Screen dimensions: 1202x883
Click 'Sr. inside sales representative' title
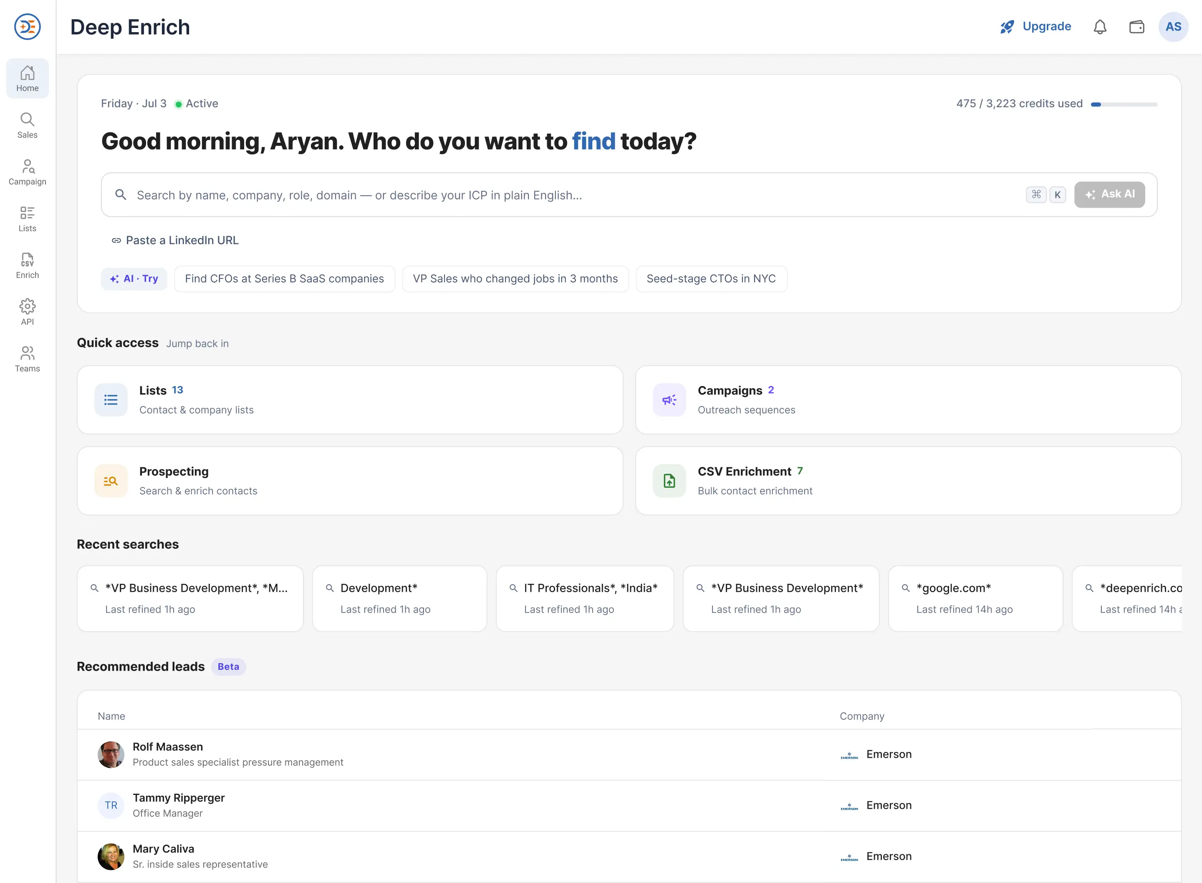pyautogui.click(x=200, y=864)
